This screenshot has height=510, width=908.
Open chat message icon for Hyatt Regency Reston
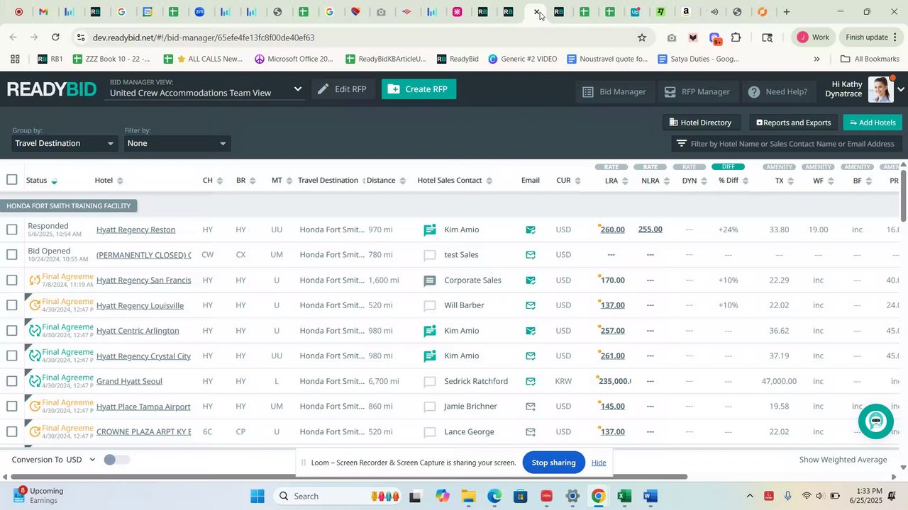click(x=430, y=229)
